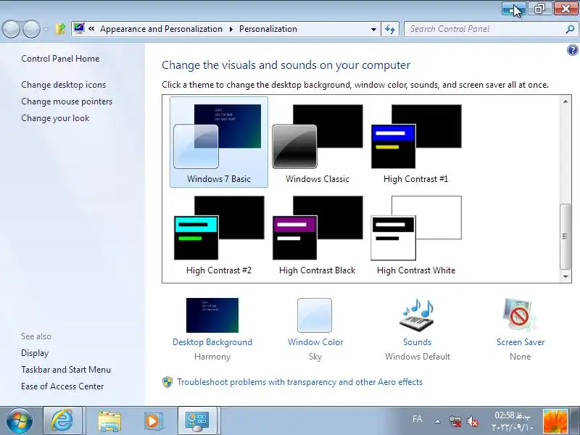This screenshot has width=580, height=435.
Task: Click the orange flower thumbnail in taskbar corner
Action: 555,421
